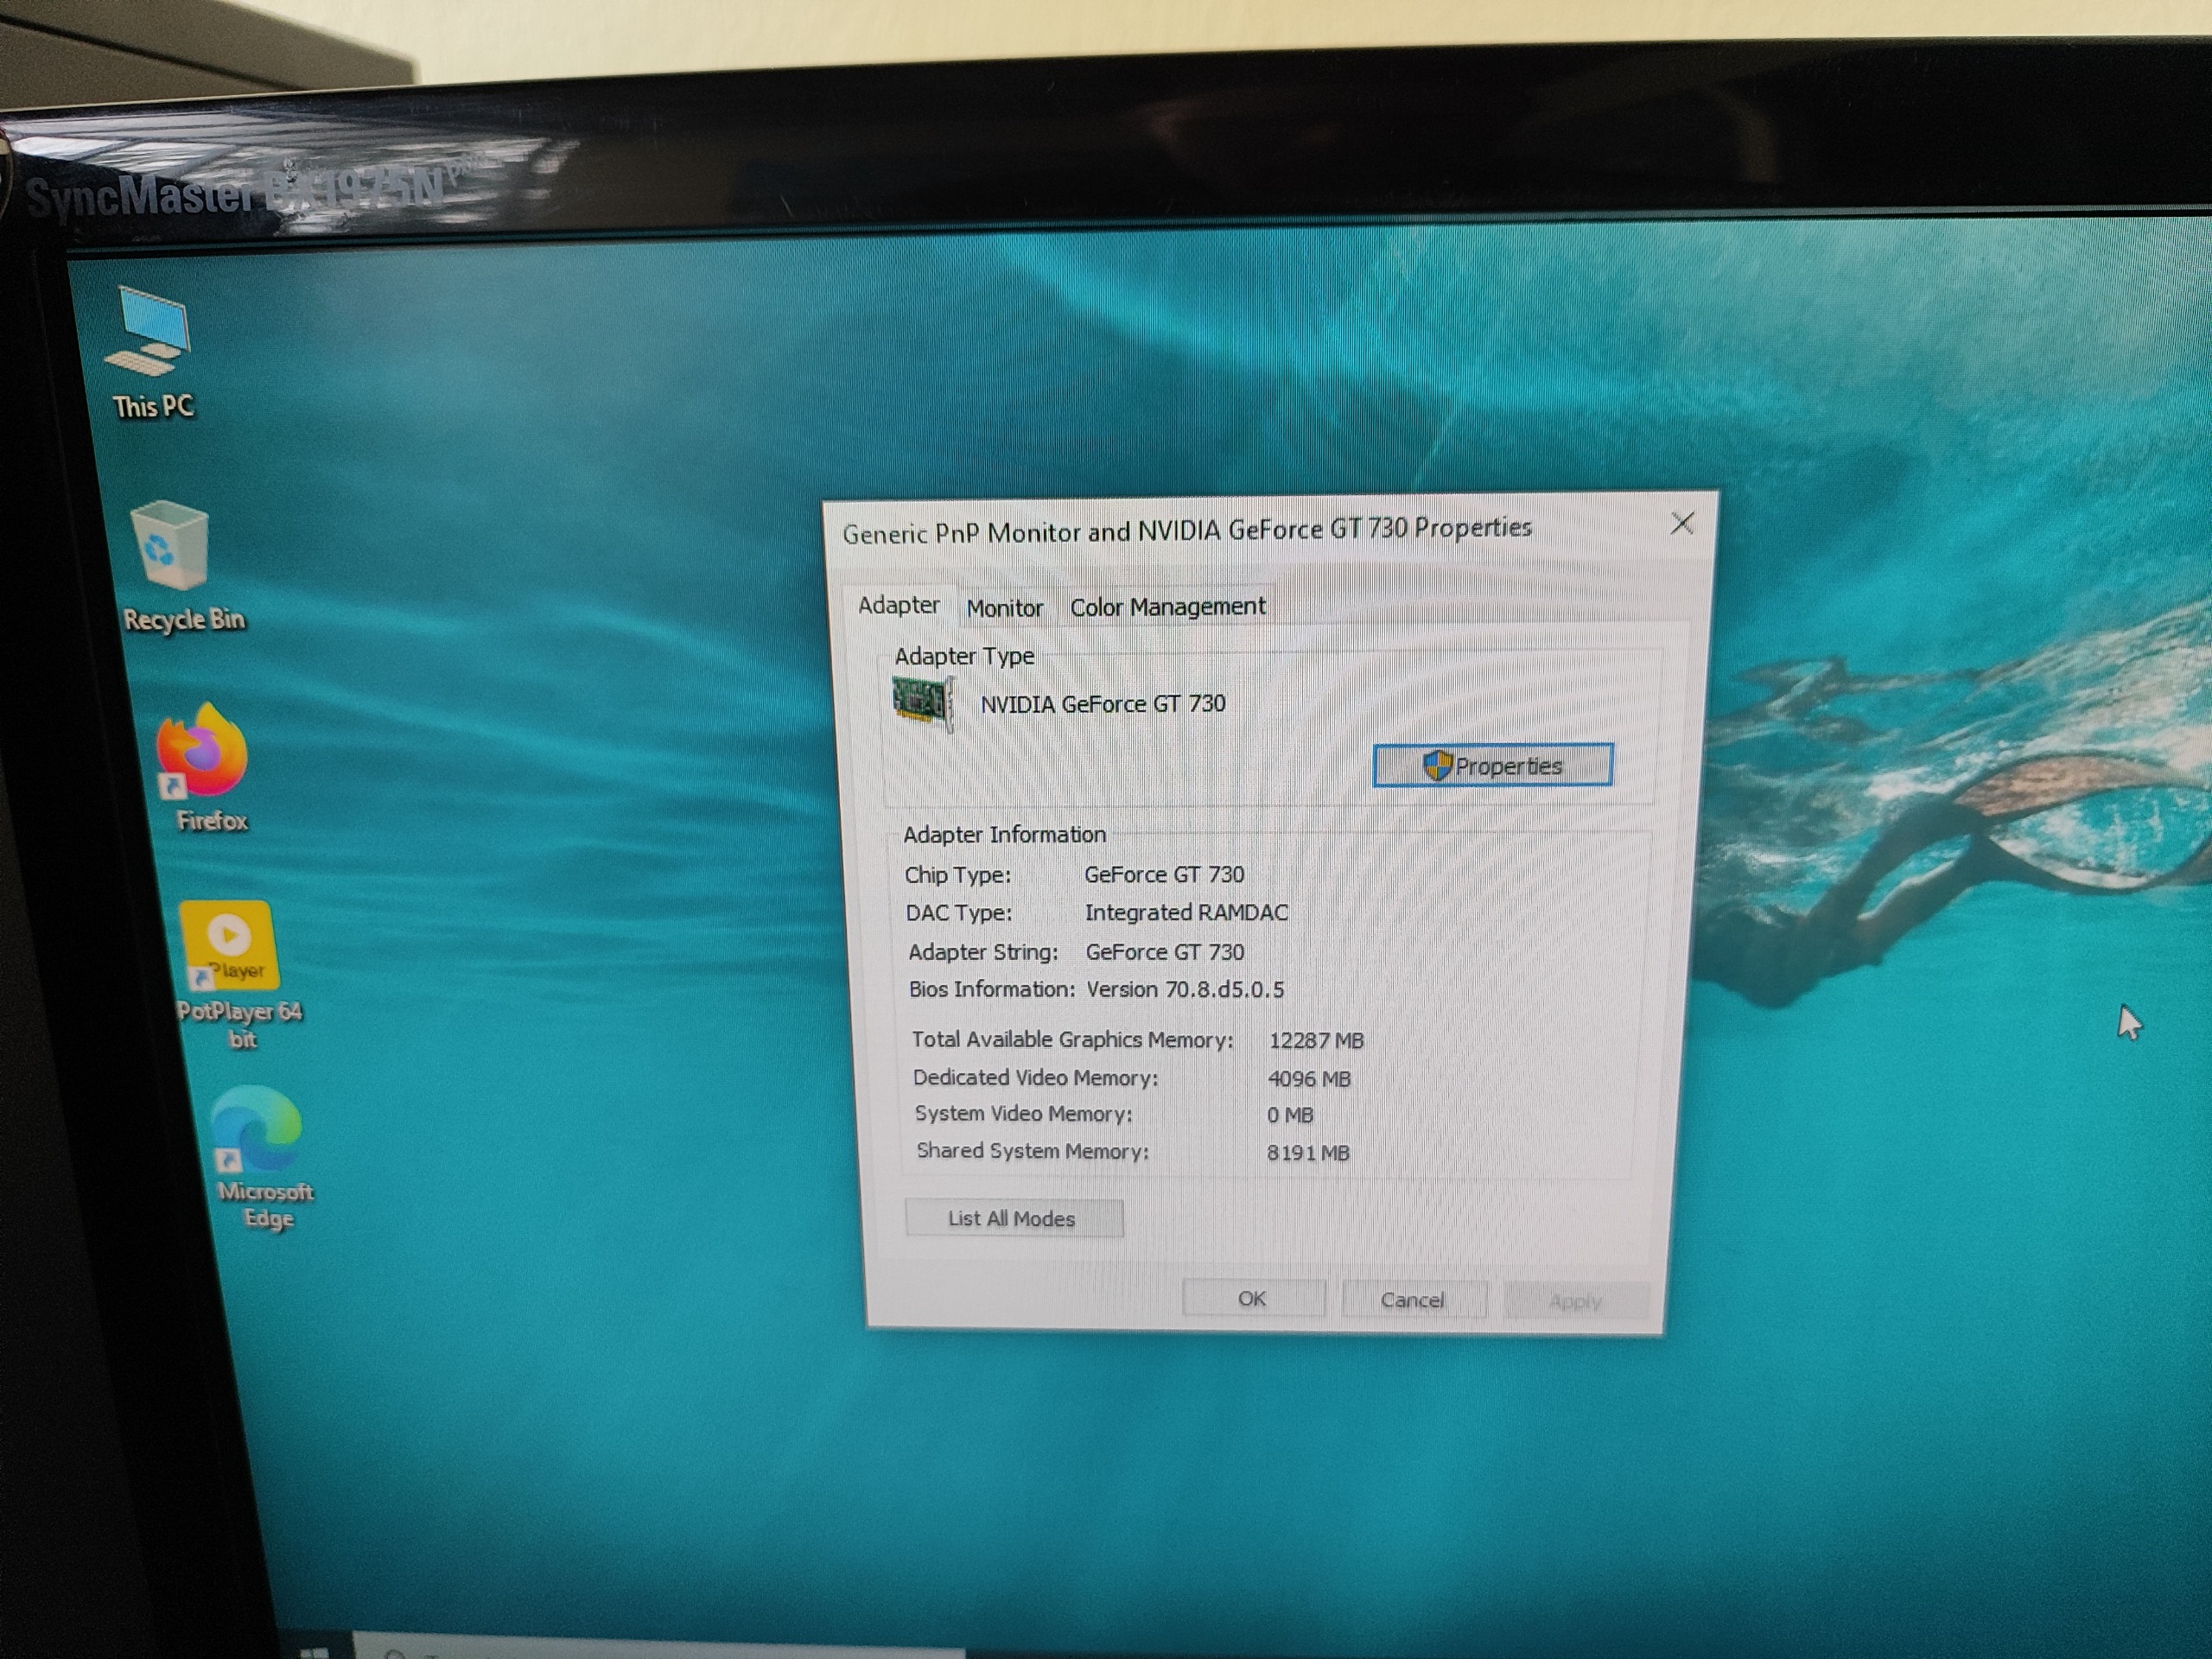Confirm the dialog with OK

(x=1252, y=1298)
